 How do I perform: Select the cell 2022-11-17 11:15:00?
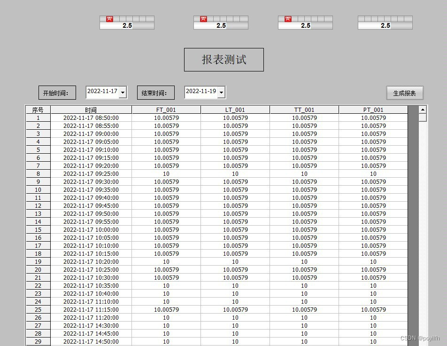pyautogui.click(x=91, y=309)
